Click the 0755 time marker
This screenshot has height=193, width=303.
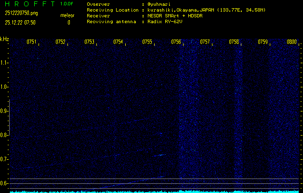(x=147, y=42)
